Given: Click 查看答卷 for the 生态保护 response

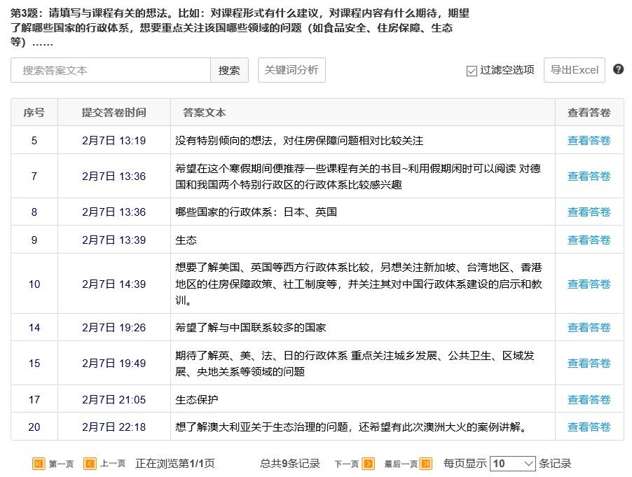Looking at the screenshot, I should pyautogui.click(x=589, y=400).
